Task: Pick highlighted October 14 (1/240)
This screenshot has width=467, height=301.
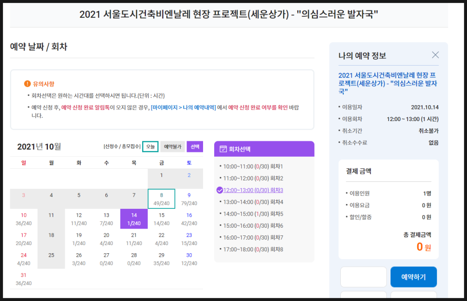Action: (134, 219)
